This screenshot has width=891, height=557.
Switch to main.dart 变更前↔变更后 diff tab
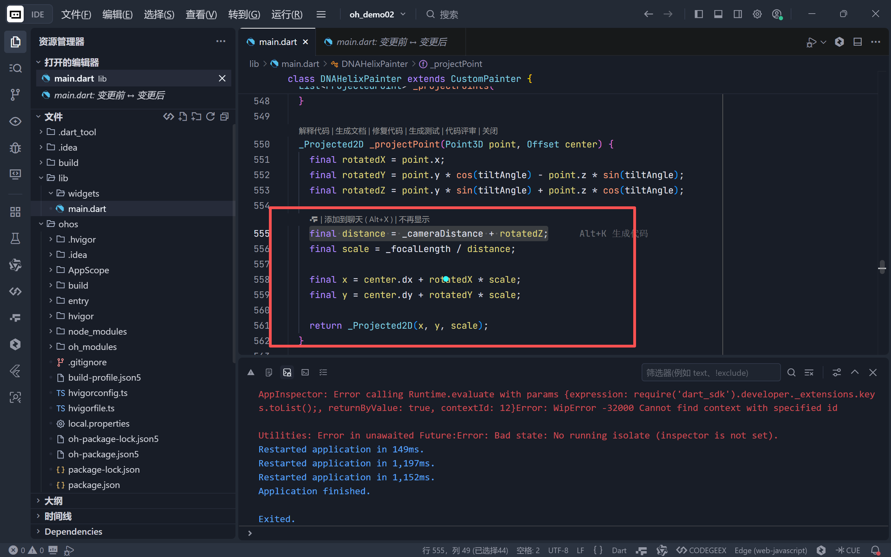[x=391, y=42]
